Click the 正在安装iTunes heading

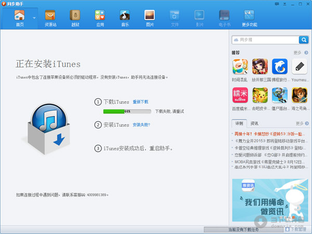click(48, 64)
